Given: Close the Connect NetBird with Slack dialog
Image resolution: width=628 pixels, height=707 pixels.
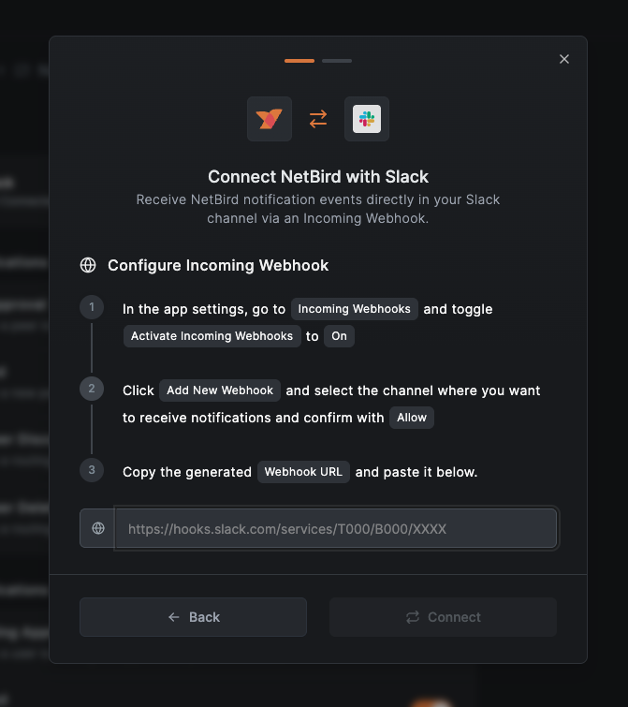Looking at the screenshot, I should [564, 59].
